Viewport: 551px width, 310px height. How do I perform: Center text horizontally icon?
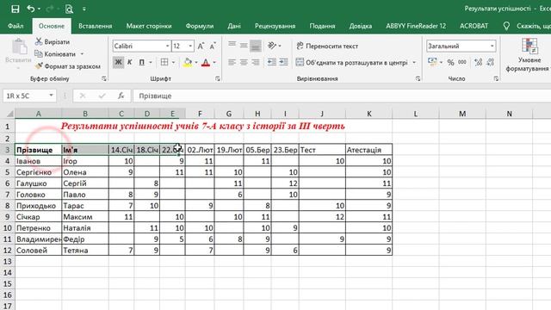click(244, 62)
